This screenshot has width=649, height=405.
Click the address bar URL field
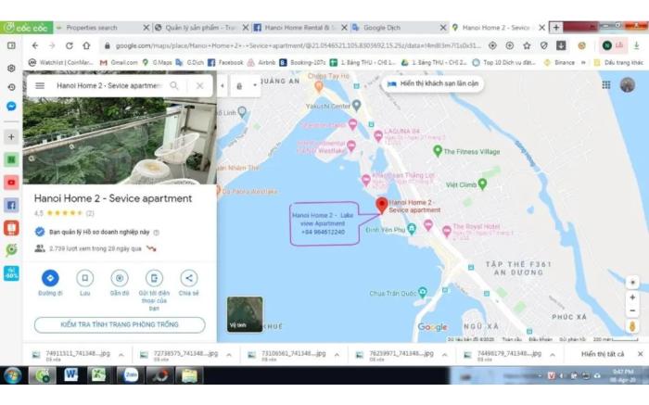tap(298, 45)
